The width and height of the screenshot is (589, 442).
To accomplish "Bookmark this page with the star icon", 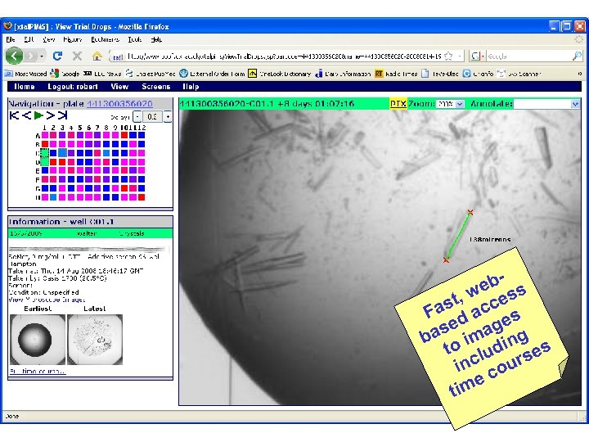I will click(448, 56).
